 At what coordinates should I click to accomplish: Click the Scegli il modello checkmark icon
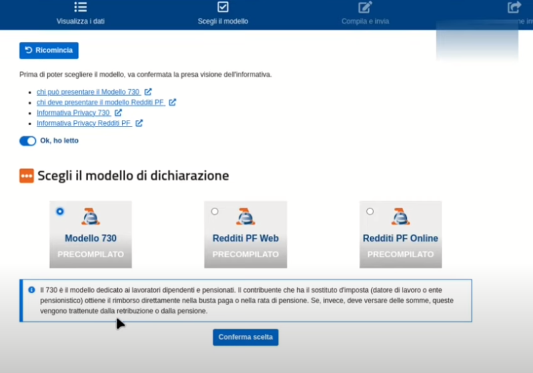223,7
